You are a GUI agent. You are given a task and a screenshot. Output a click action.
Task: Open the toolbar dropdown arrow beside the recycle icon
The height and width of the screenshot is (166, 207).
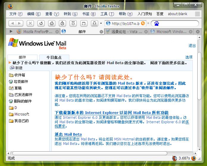point(101,23)
